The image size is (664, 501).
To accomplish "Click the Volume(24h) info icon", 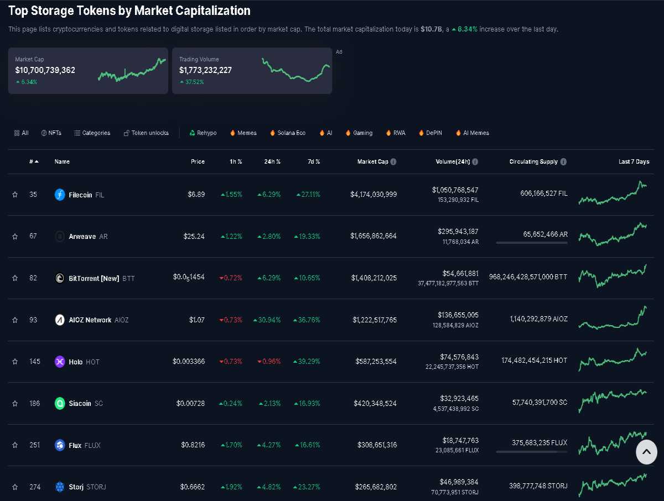I will 475,162.
